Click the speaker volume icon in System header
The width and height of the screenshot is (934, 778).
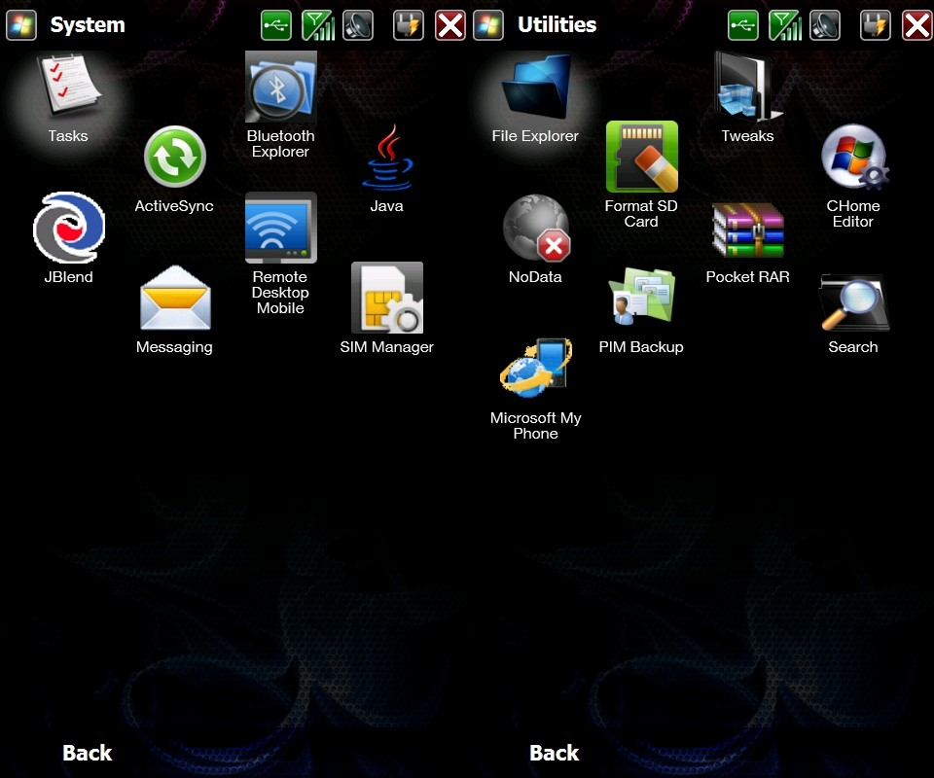pos(358,25)
